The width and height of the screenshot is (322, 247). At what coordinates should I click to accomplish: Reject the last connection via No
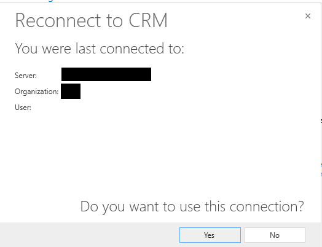pyautogui.click(x=275, y=235)
